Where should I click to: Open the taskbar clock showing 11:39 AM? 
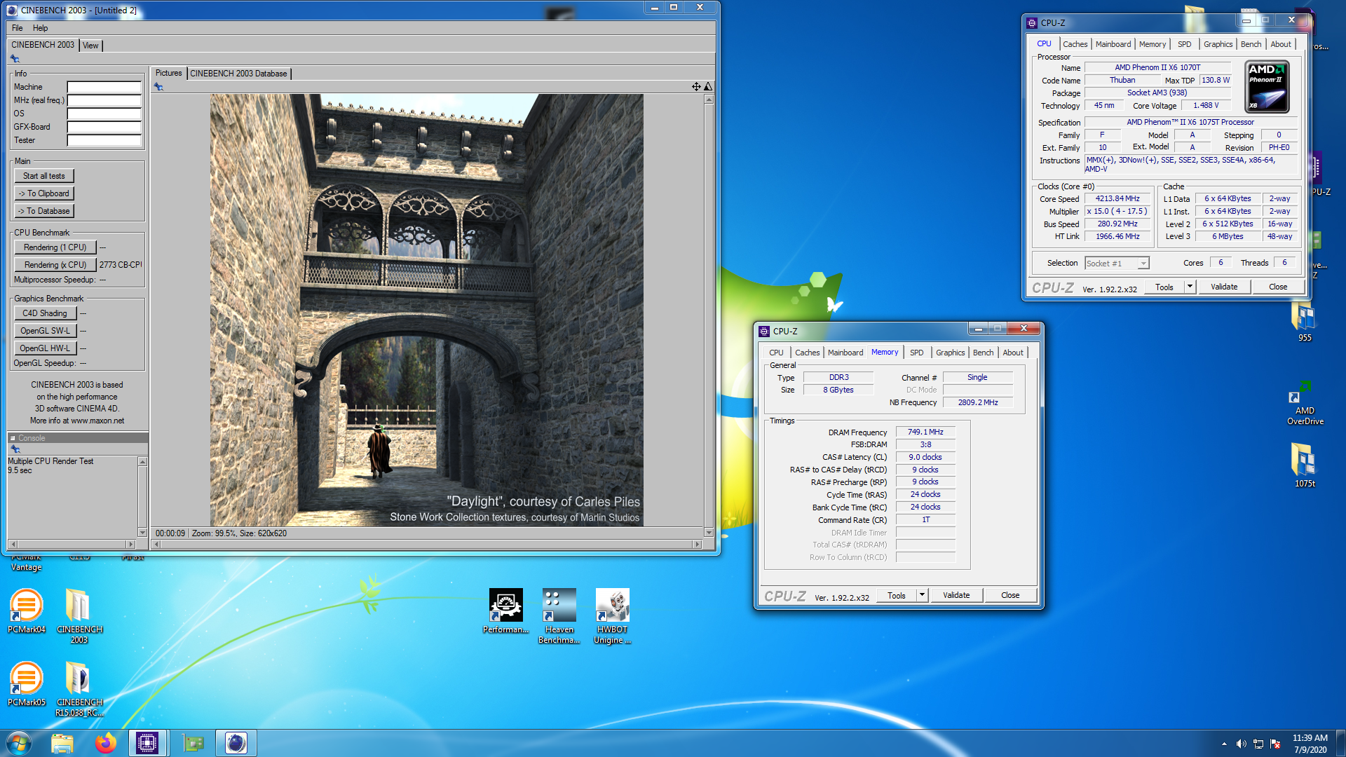1310,744
